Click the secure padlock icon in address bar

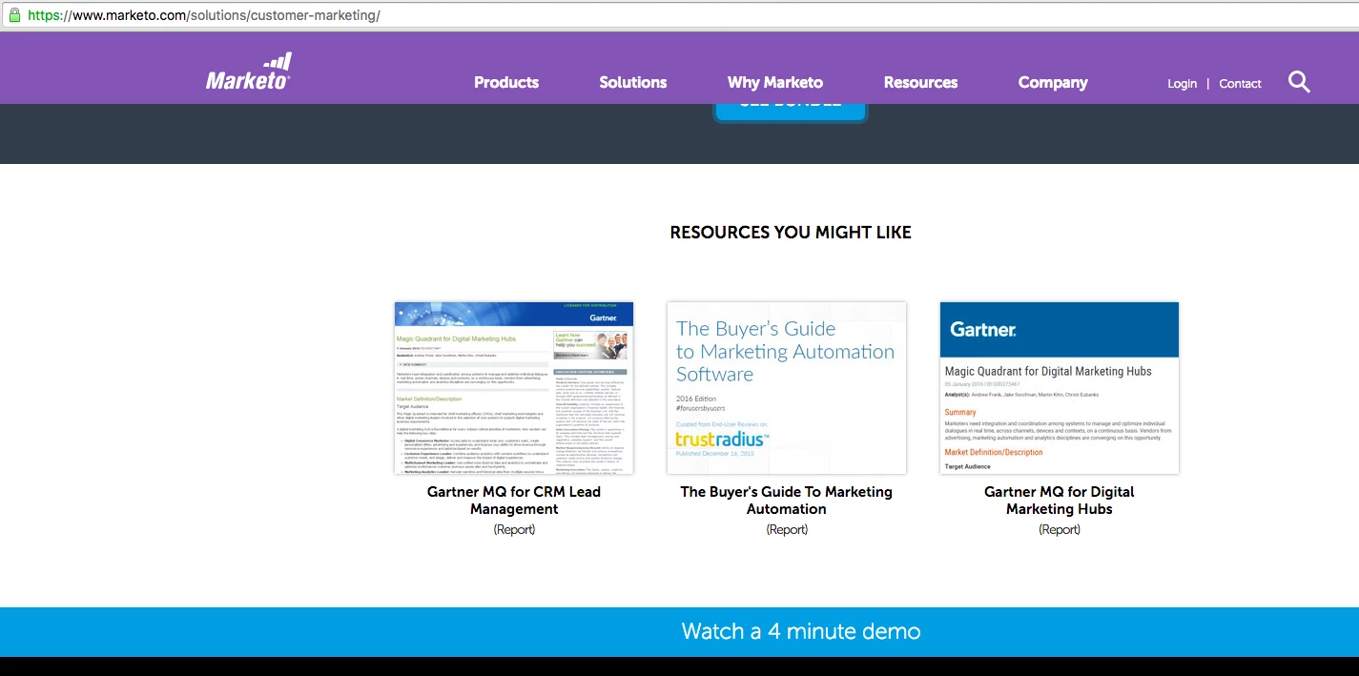pos(14,15)
